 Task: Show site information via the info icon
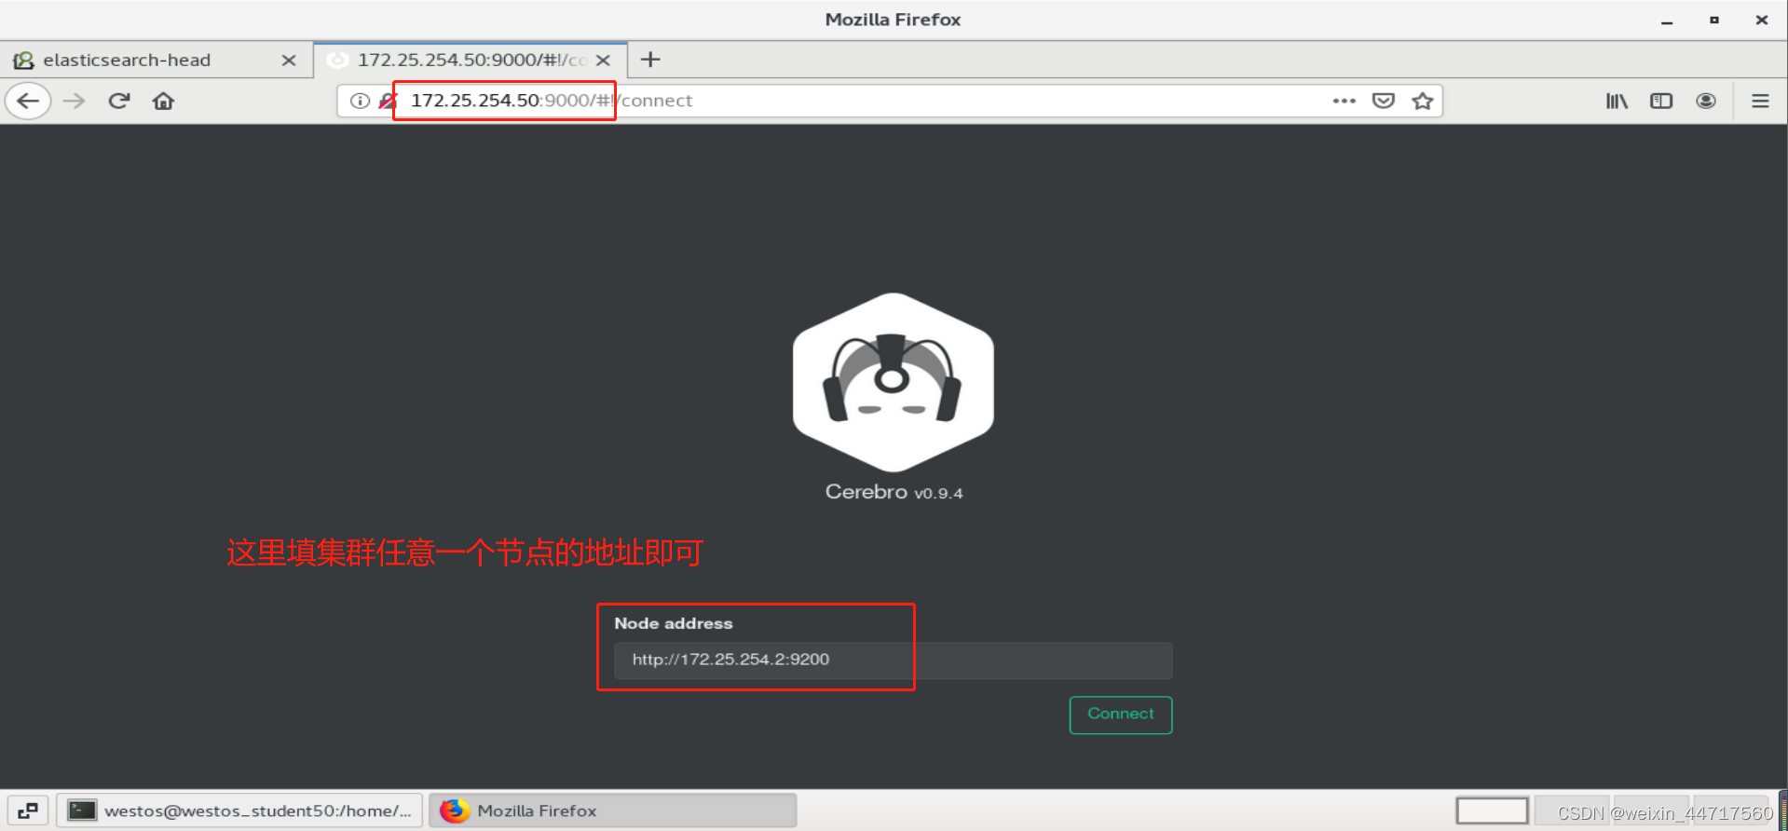click(360, 101)
